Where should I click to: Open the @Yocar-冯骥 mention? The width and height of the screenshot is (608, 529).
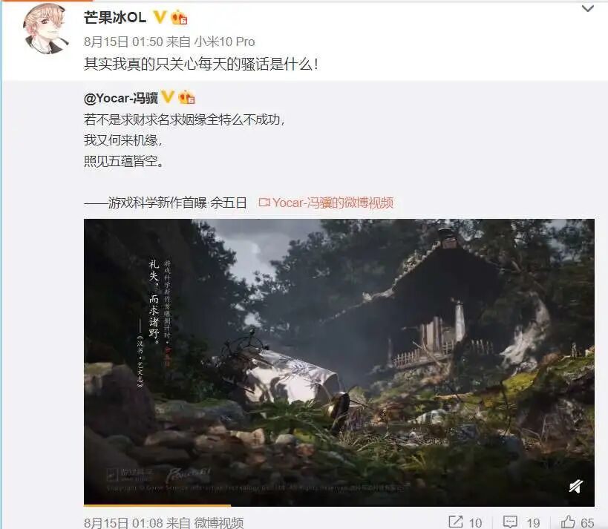click(121, 98)
